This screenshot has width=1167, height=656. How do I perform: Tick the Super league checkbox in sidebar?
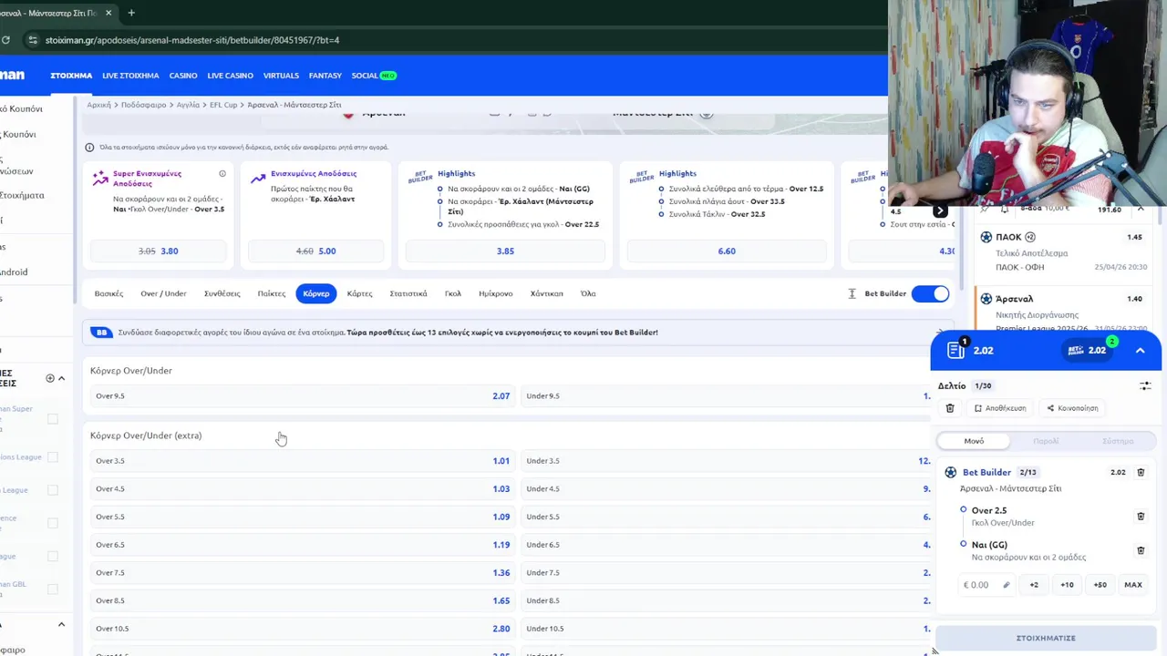tap(53, 419)
